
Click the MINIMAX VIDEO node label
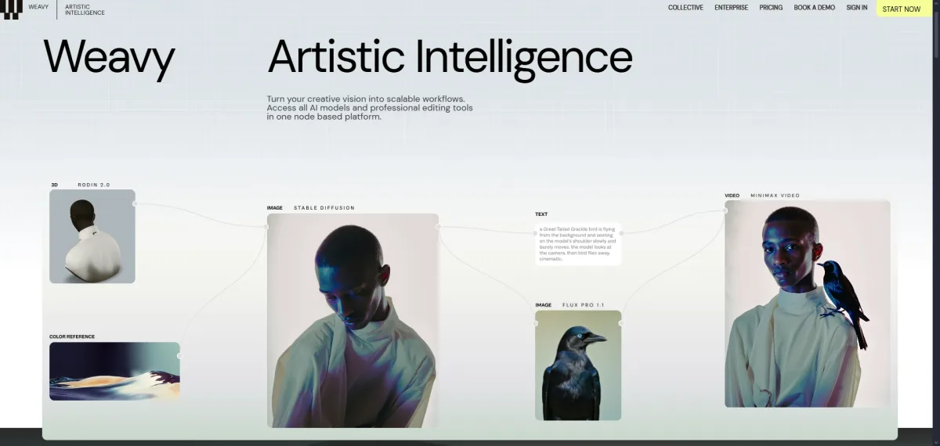click(x=775, y=196)
